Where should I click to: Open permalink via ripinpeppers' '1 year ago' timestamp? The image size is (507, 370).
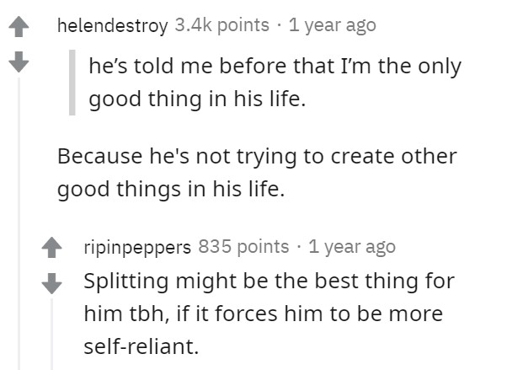tap(352, 247)
